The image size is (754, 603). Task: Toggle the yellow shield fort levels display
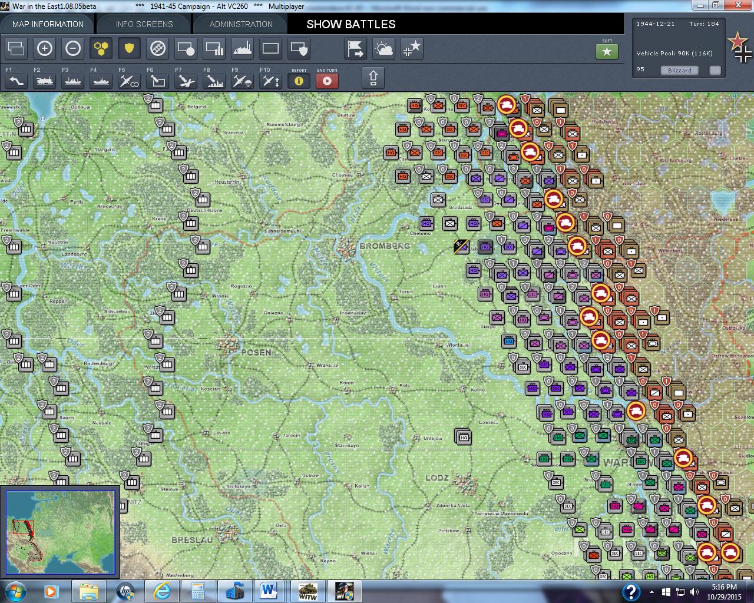coord(130,48)
